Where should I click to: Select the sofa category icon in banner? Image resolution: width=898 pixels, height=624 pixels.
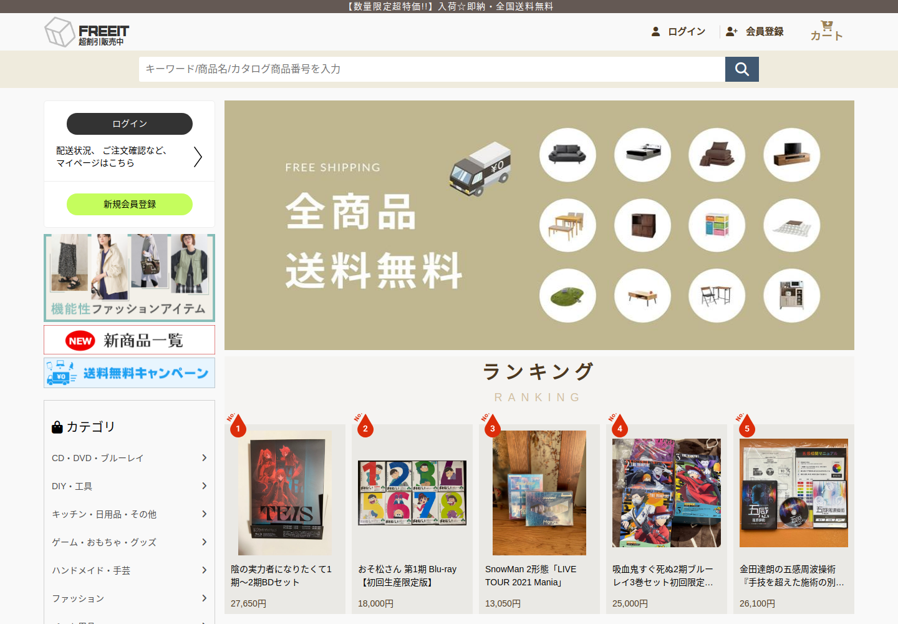(x=567, y=155)
